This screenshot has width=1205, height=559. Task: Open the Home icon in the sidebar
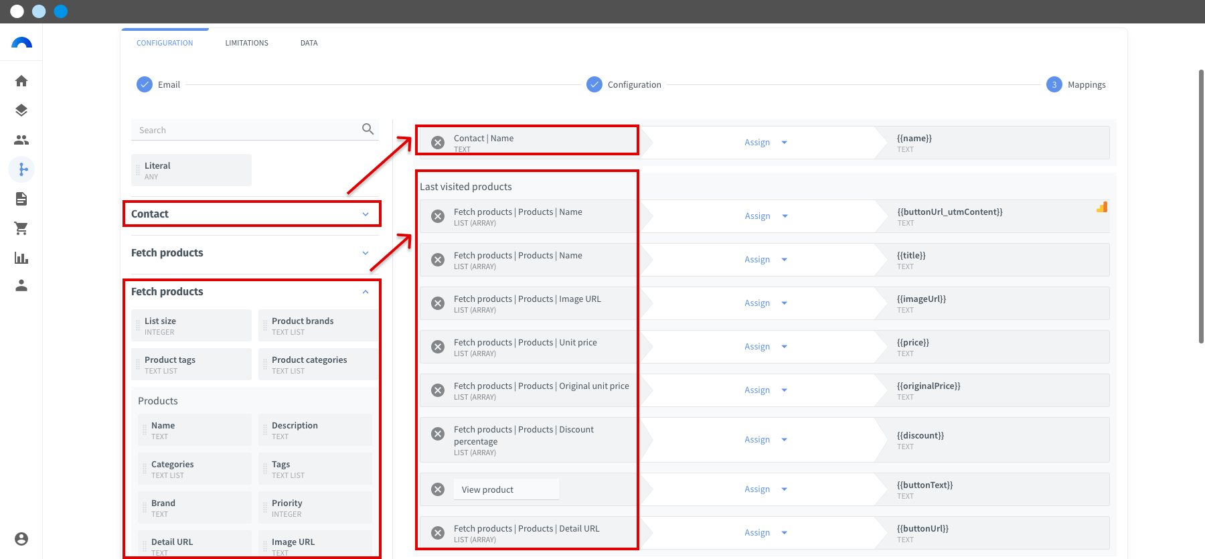point(21,81)
